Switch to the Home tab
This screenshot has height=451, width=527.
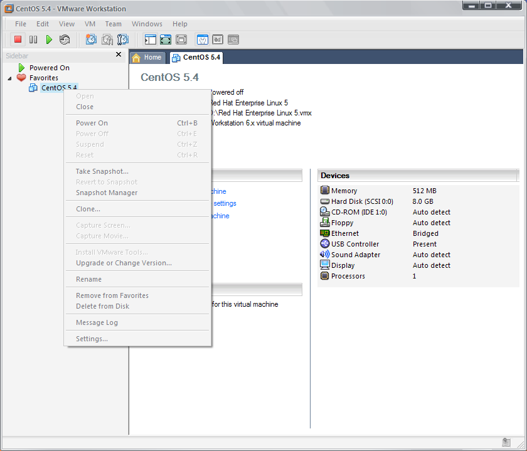coord(147,57)
